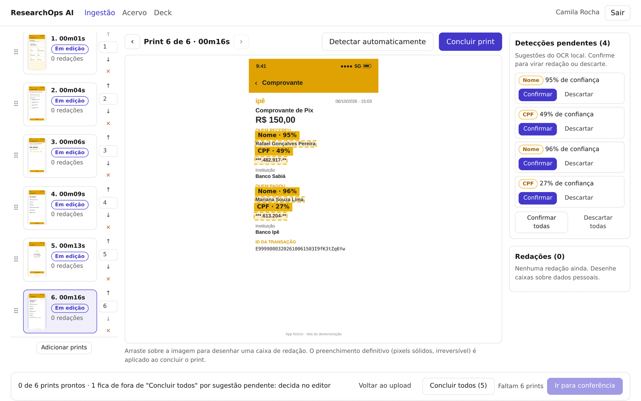Discard the CPF 27% detection
The width and height of the screenshot is (641, 401).
(x=579, y=198)
